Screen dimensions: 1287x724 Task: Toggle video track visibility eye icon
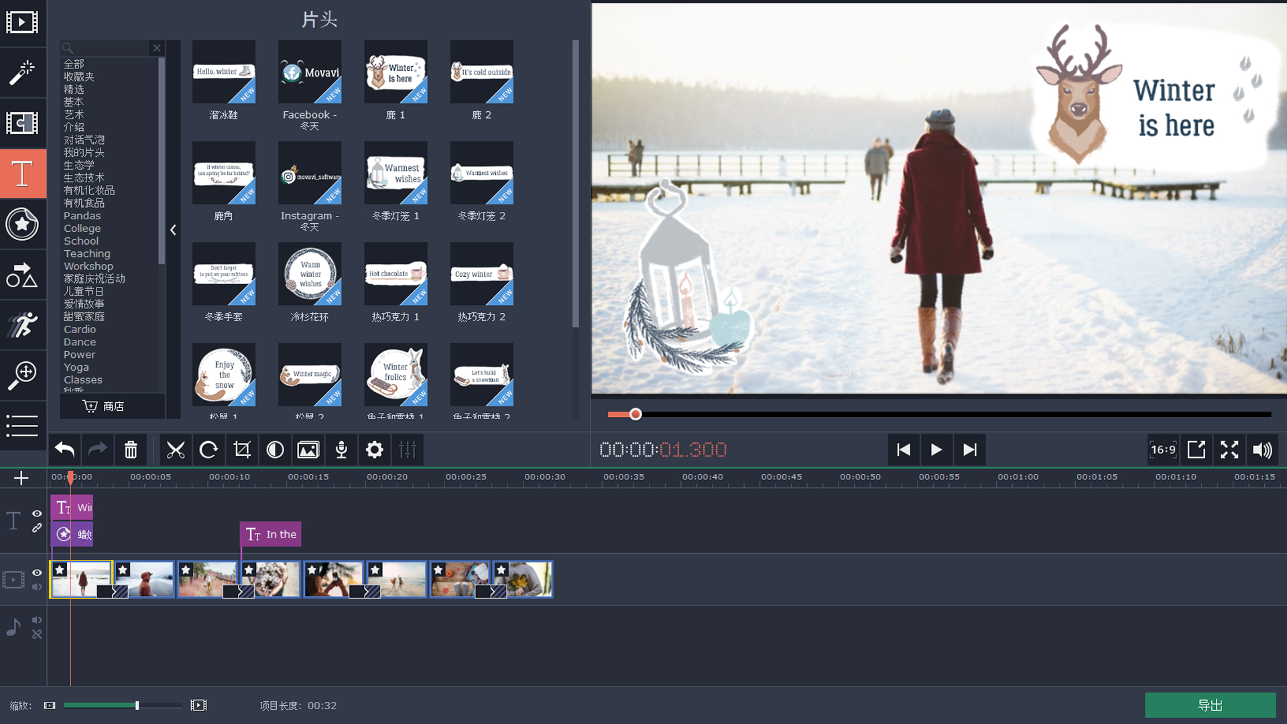[37, 572]
